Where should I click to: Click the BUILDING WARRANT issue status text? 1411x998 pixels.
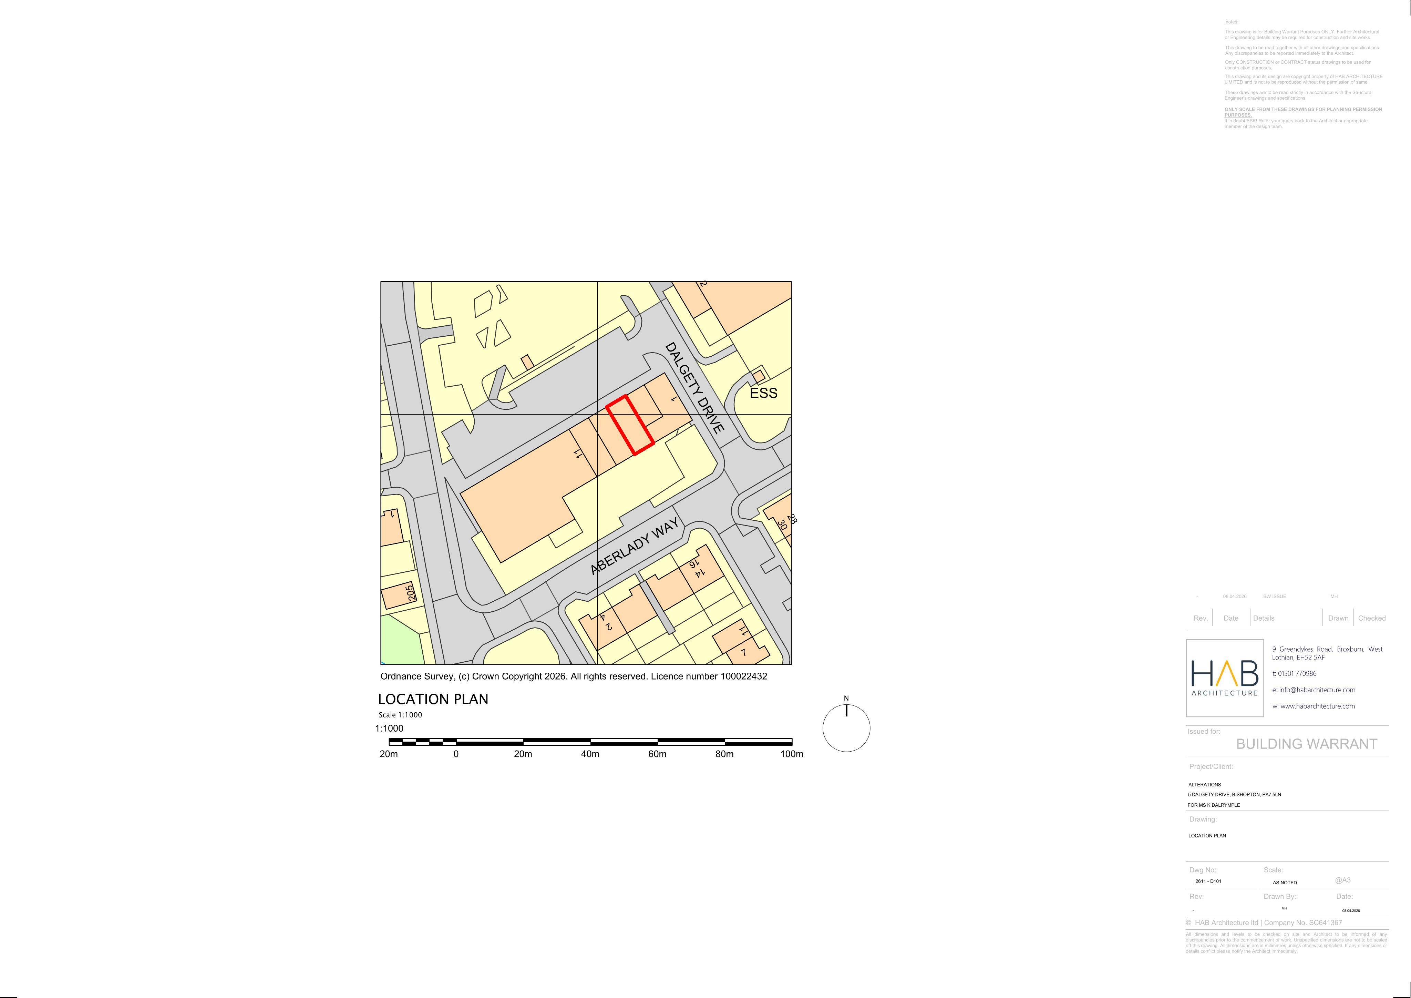coord(1307,744)
